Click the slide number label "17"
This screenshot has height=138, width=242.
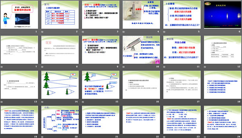click(x=198, y=102)
